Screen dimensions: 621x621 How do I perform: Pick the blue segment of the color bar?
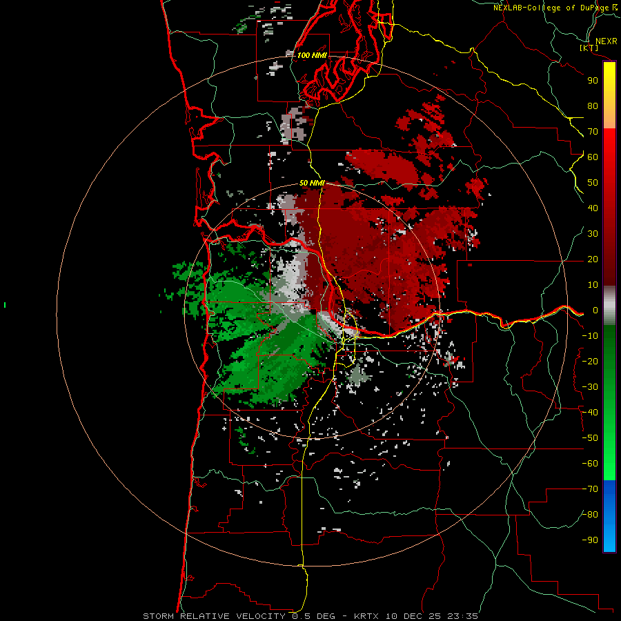[x=609, y=515]
